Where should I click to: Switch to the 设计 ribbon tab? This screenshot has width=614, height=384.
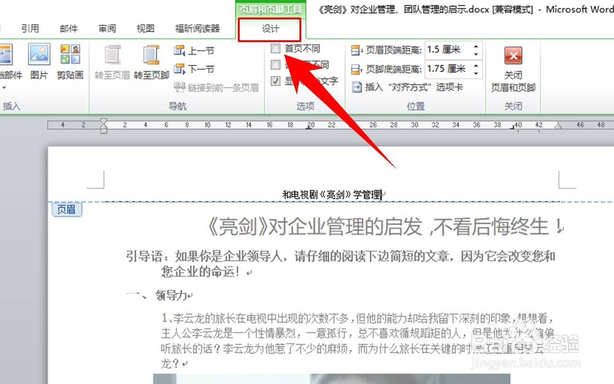coord(270,28)
